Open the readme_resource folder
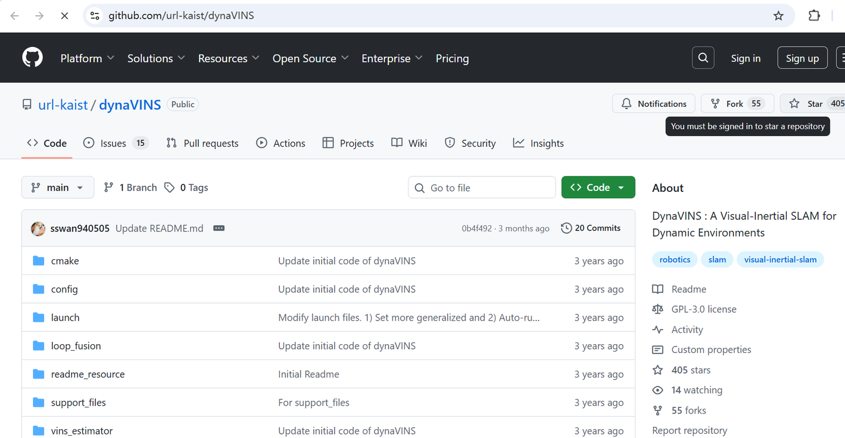The height and width of the screenshot is (438, 845). point(87,374)
